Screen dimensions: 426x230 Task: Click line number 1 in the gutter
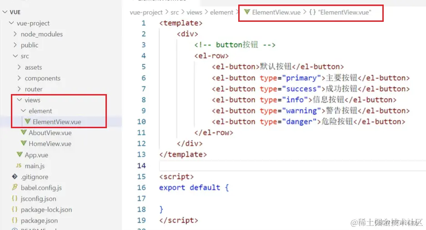pyautogui.click(x=144, y=23)
